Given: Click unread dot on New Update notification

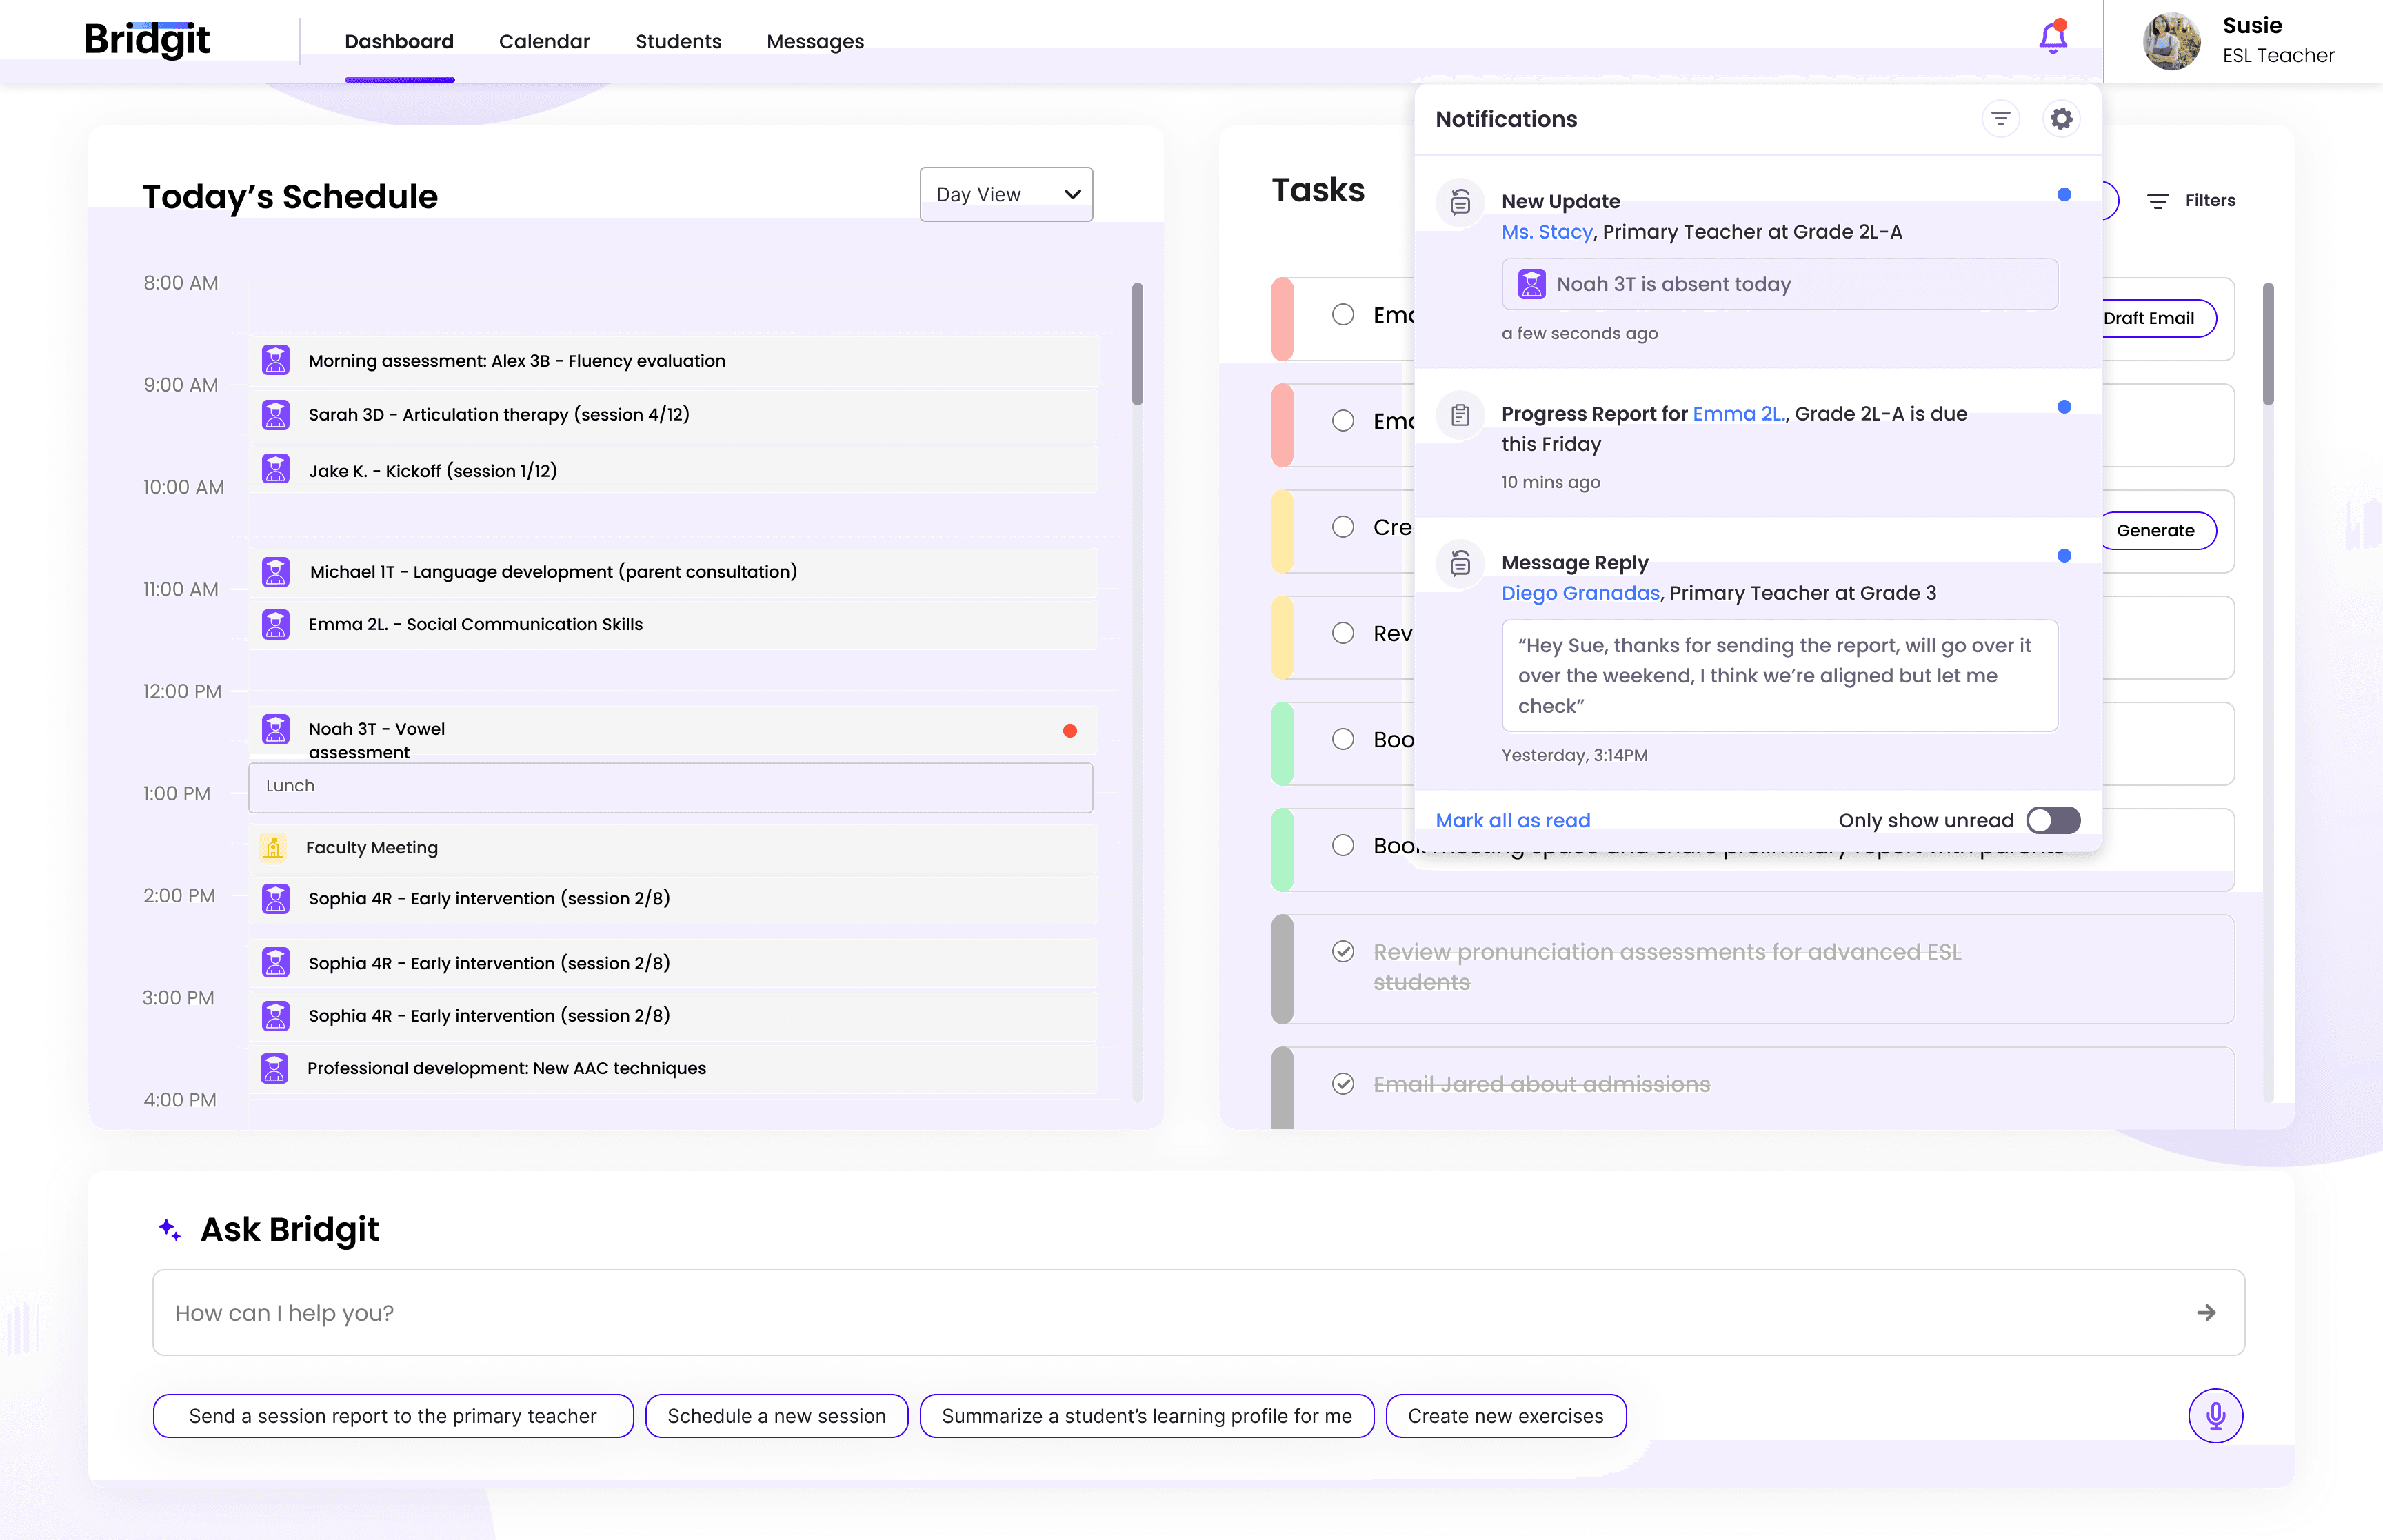Looking at the screenshot, I should click(x=2063, y=195).
